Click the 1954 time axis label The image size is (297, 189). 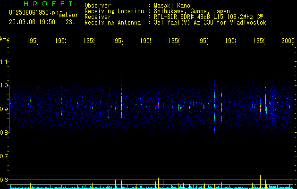pyautogui.click(x=118, y=41)
